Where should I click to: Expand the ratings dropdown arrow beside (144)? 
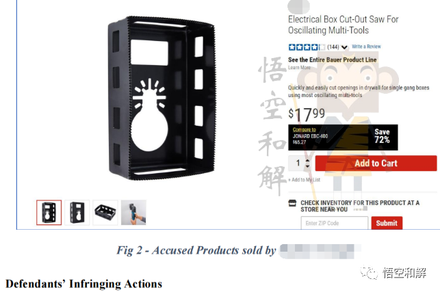click(x=344, y=47)
